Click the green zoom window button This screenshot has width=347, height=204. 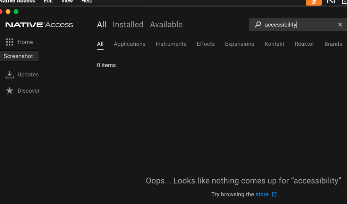pyautogui.click(x=16, y=11)
